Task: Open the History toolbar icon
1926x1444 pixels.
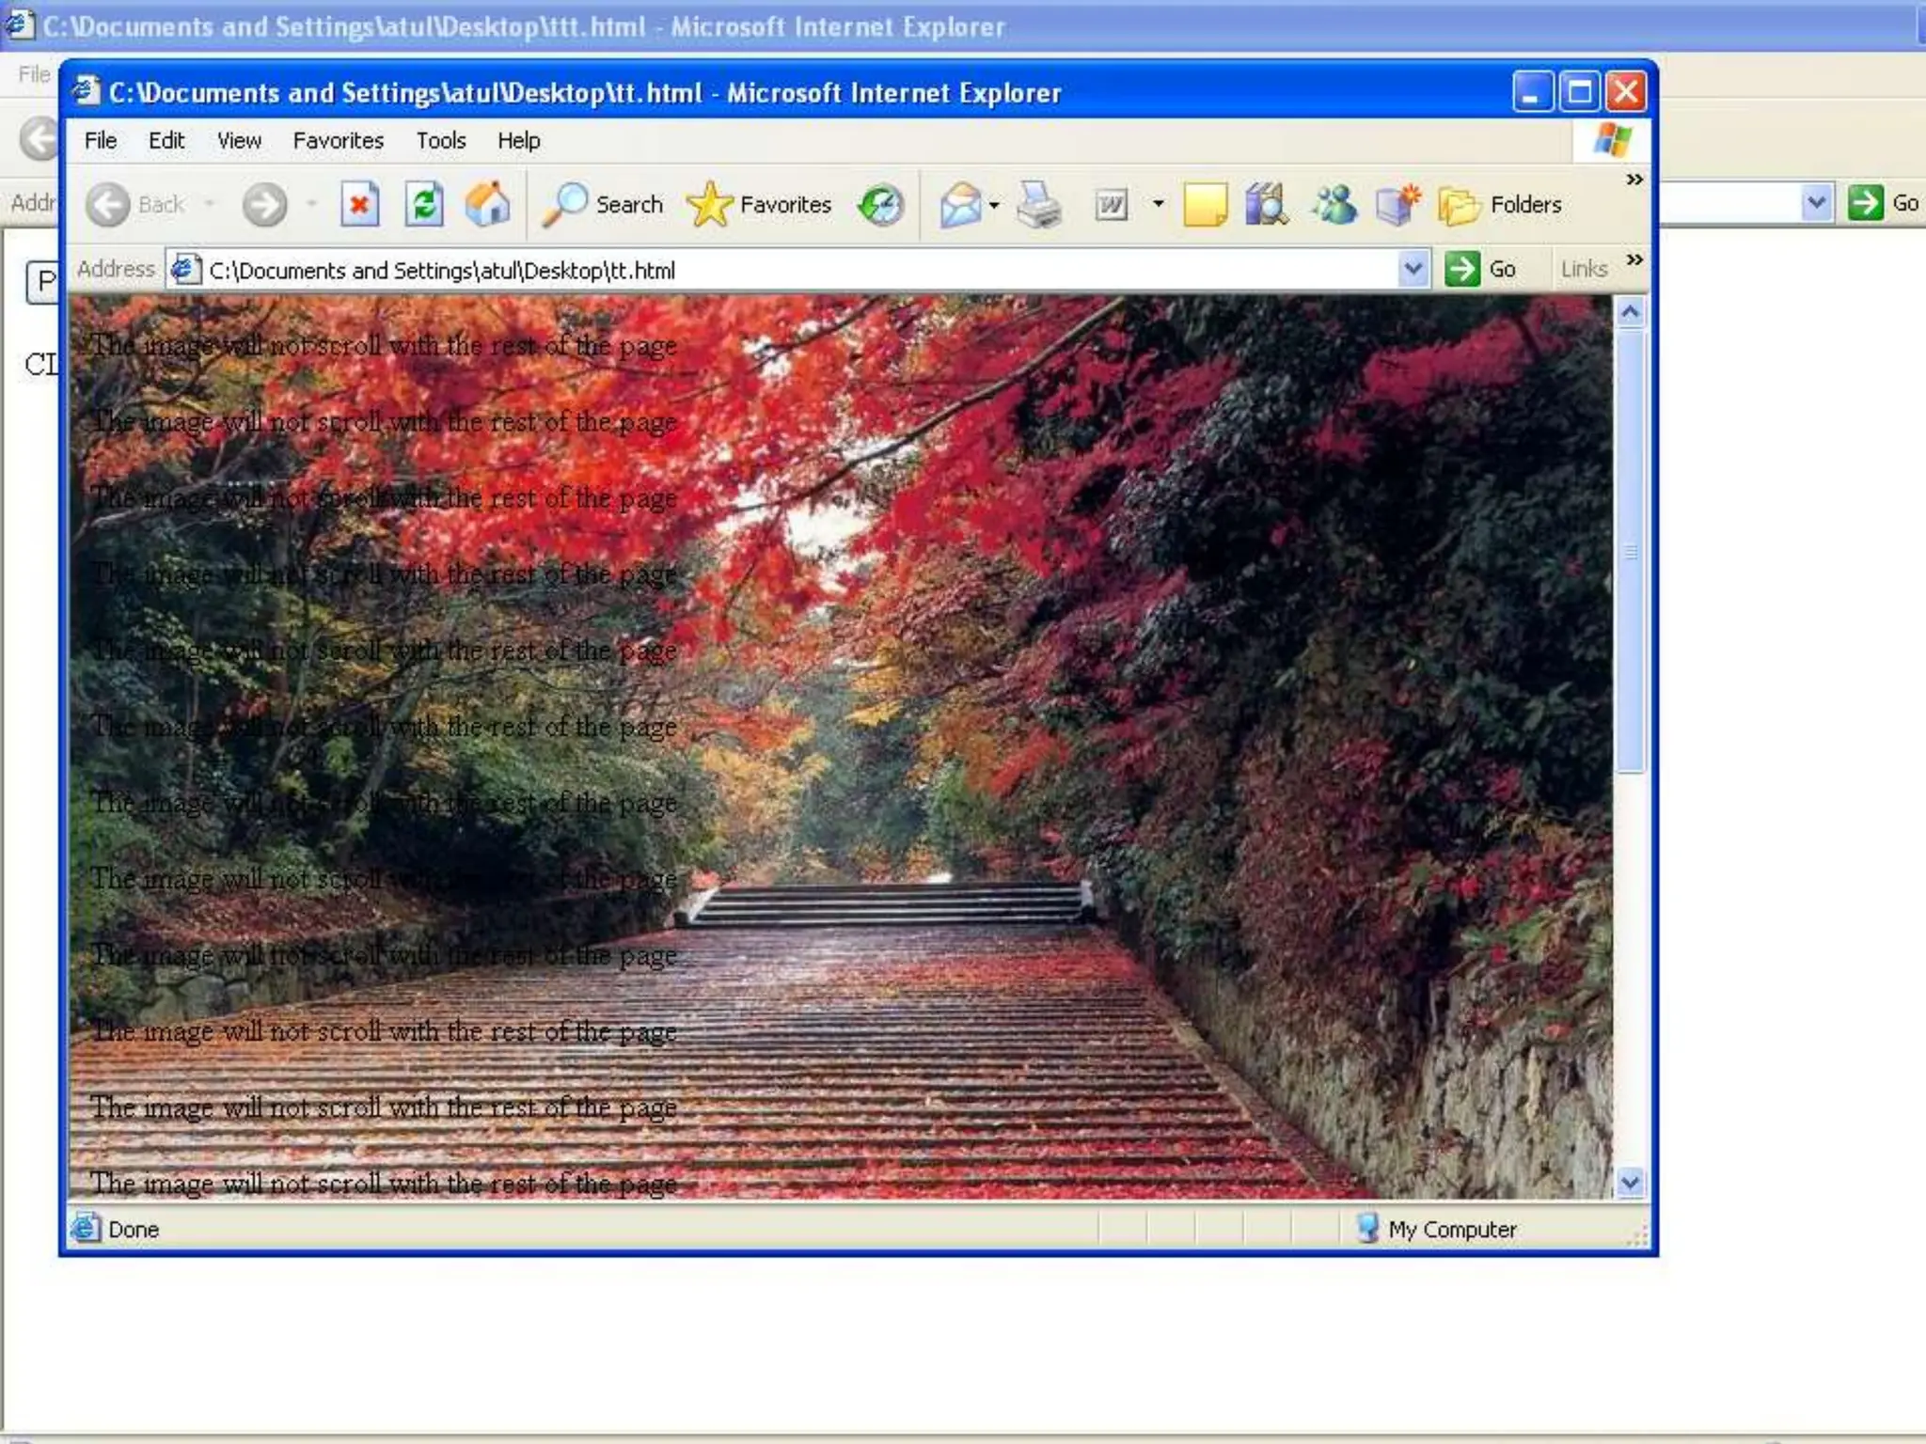Action: (881, 204)
